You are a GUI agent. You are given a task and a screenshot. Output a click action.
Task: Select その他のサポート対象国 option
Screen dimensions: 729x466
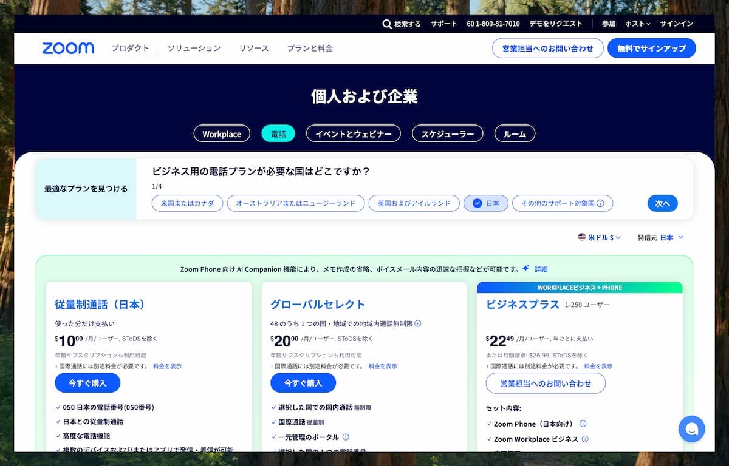click(563, 203)
